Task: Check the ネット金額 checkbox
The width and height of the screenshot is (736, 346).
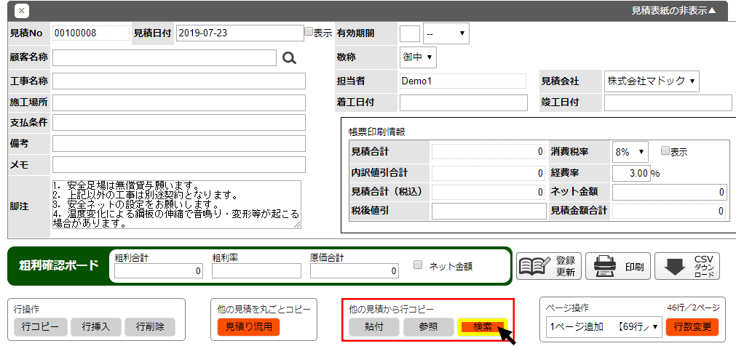Action: [418, 265]
